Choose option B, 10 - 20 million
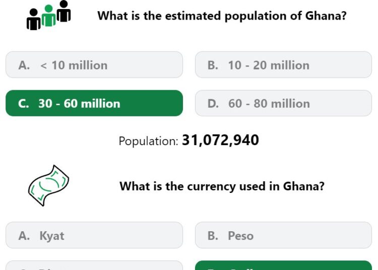Viewport: 378px width, 270px height. [283, 65]
